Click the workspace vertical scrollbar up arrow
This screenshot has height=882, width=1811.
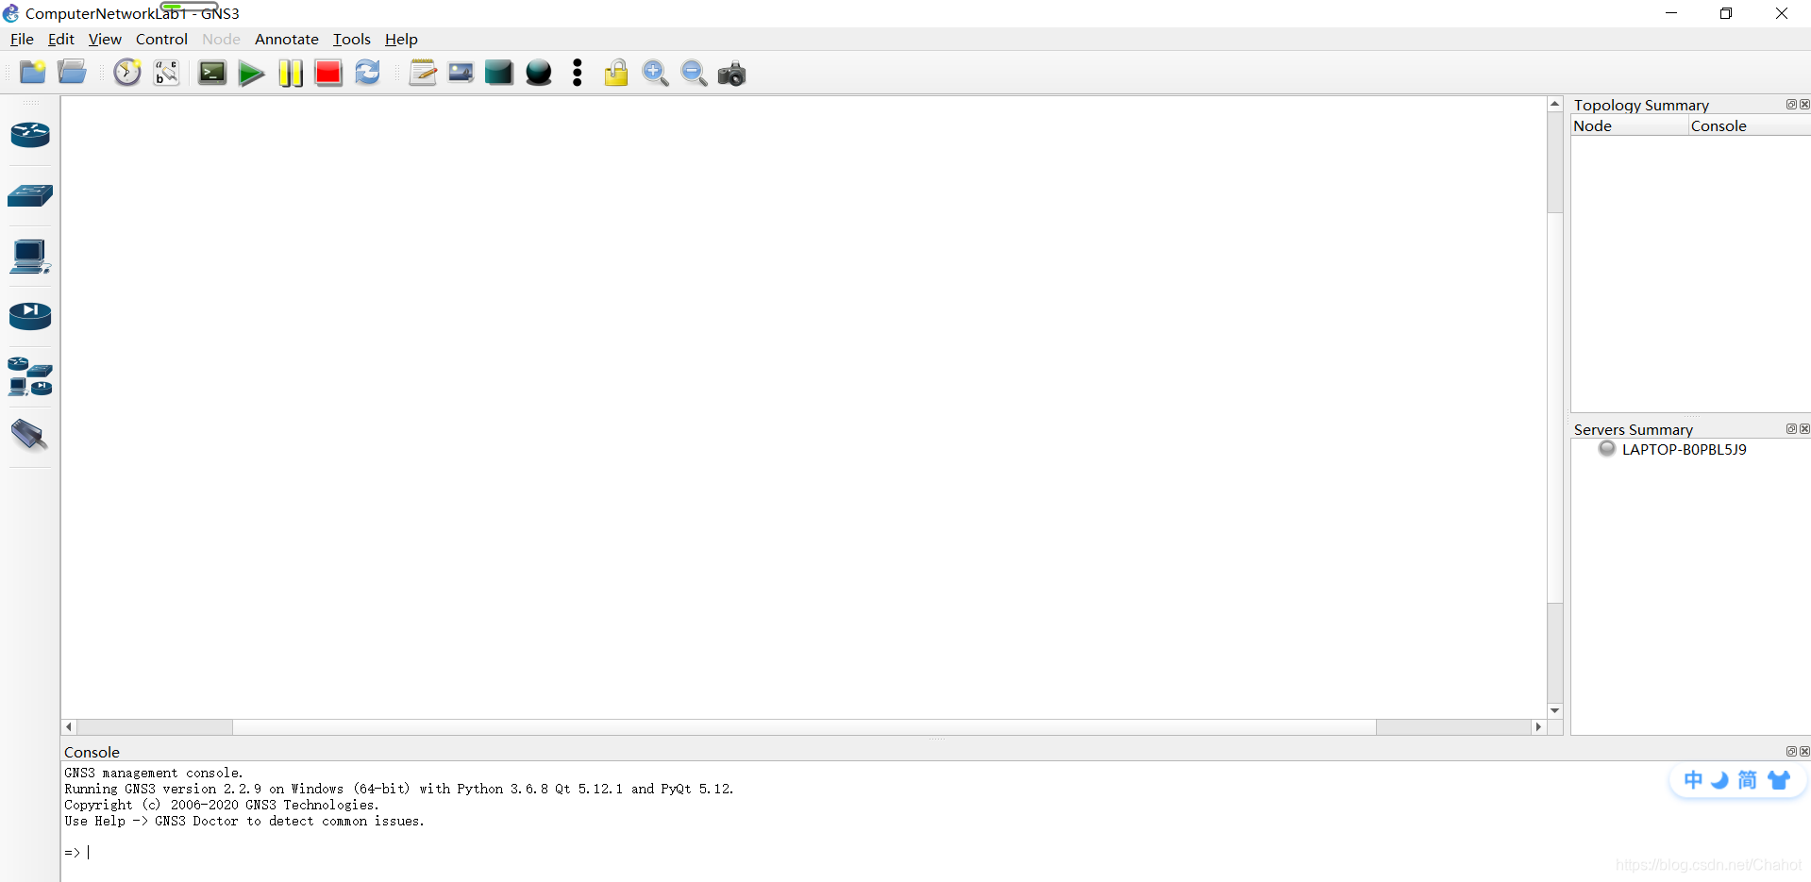[1554, 104]
